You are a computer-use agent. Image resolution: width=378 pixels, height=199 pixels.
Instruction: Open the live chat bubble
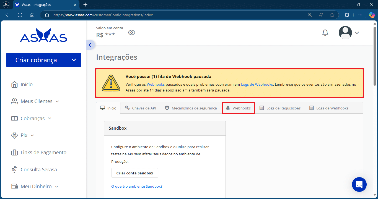point(359,184)
